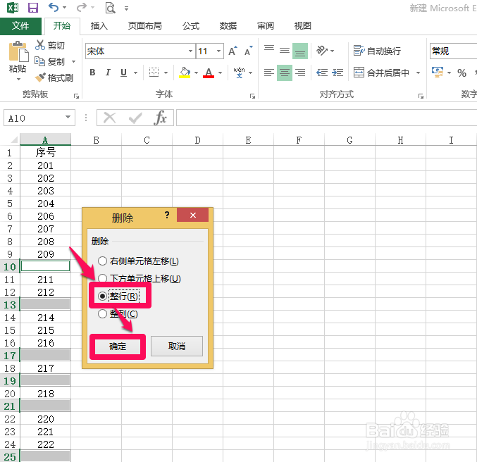
Task: Expand the underline style dropdown arrow
Action: click(x=136, y=73)
